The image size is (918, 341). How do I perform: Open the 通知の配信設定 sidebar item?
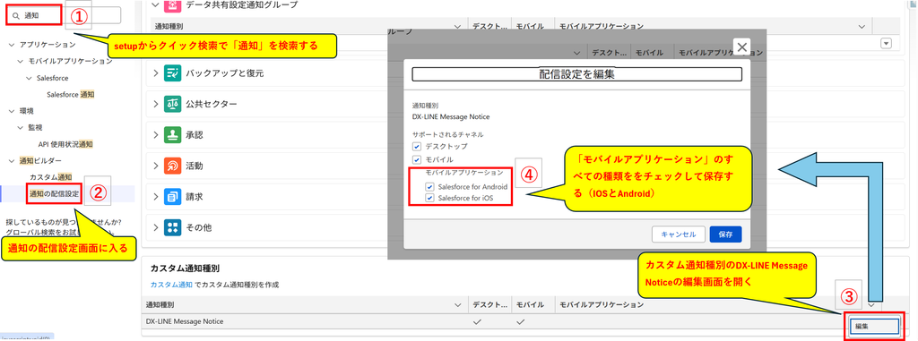55,193
